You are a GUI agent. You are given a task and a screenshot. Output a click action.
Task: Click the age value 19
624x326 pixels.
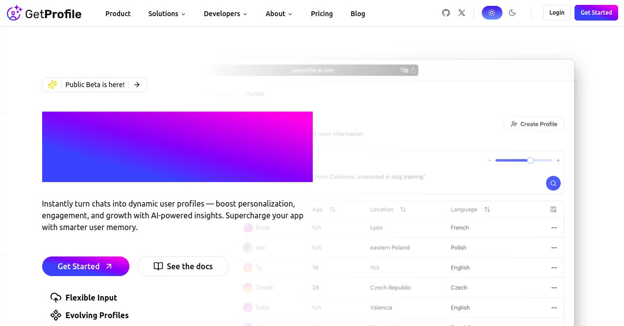pos(315,268)
